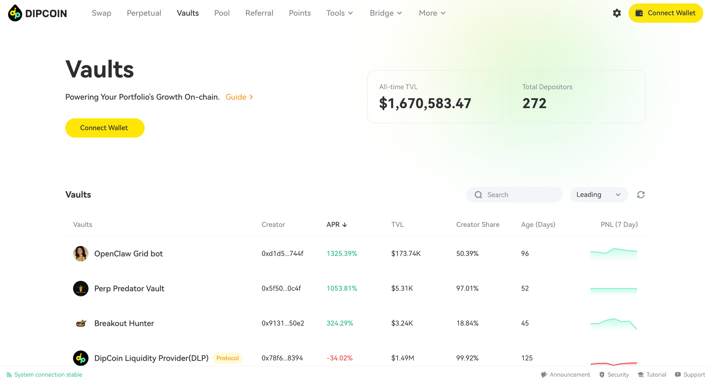Click the All-time TVL card
Viewport: 711px width, 383px height.
(x=435, y=97)
